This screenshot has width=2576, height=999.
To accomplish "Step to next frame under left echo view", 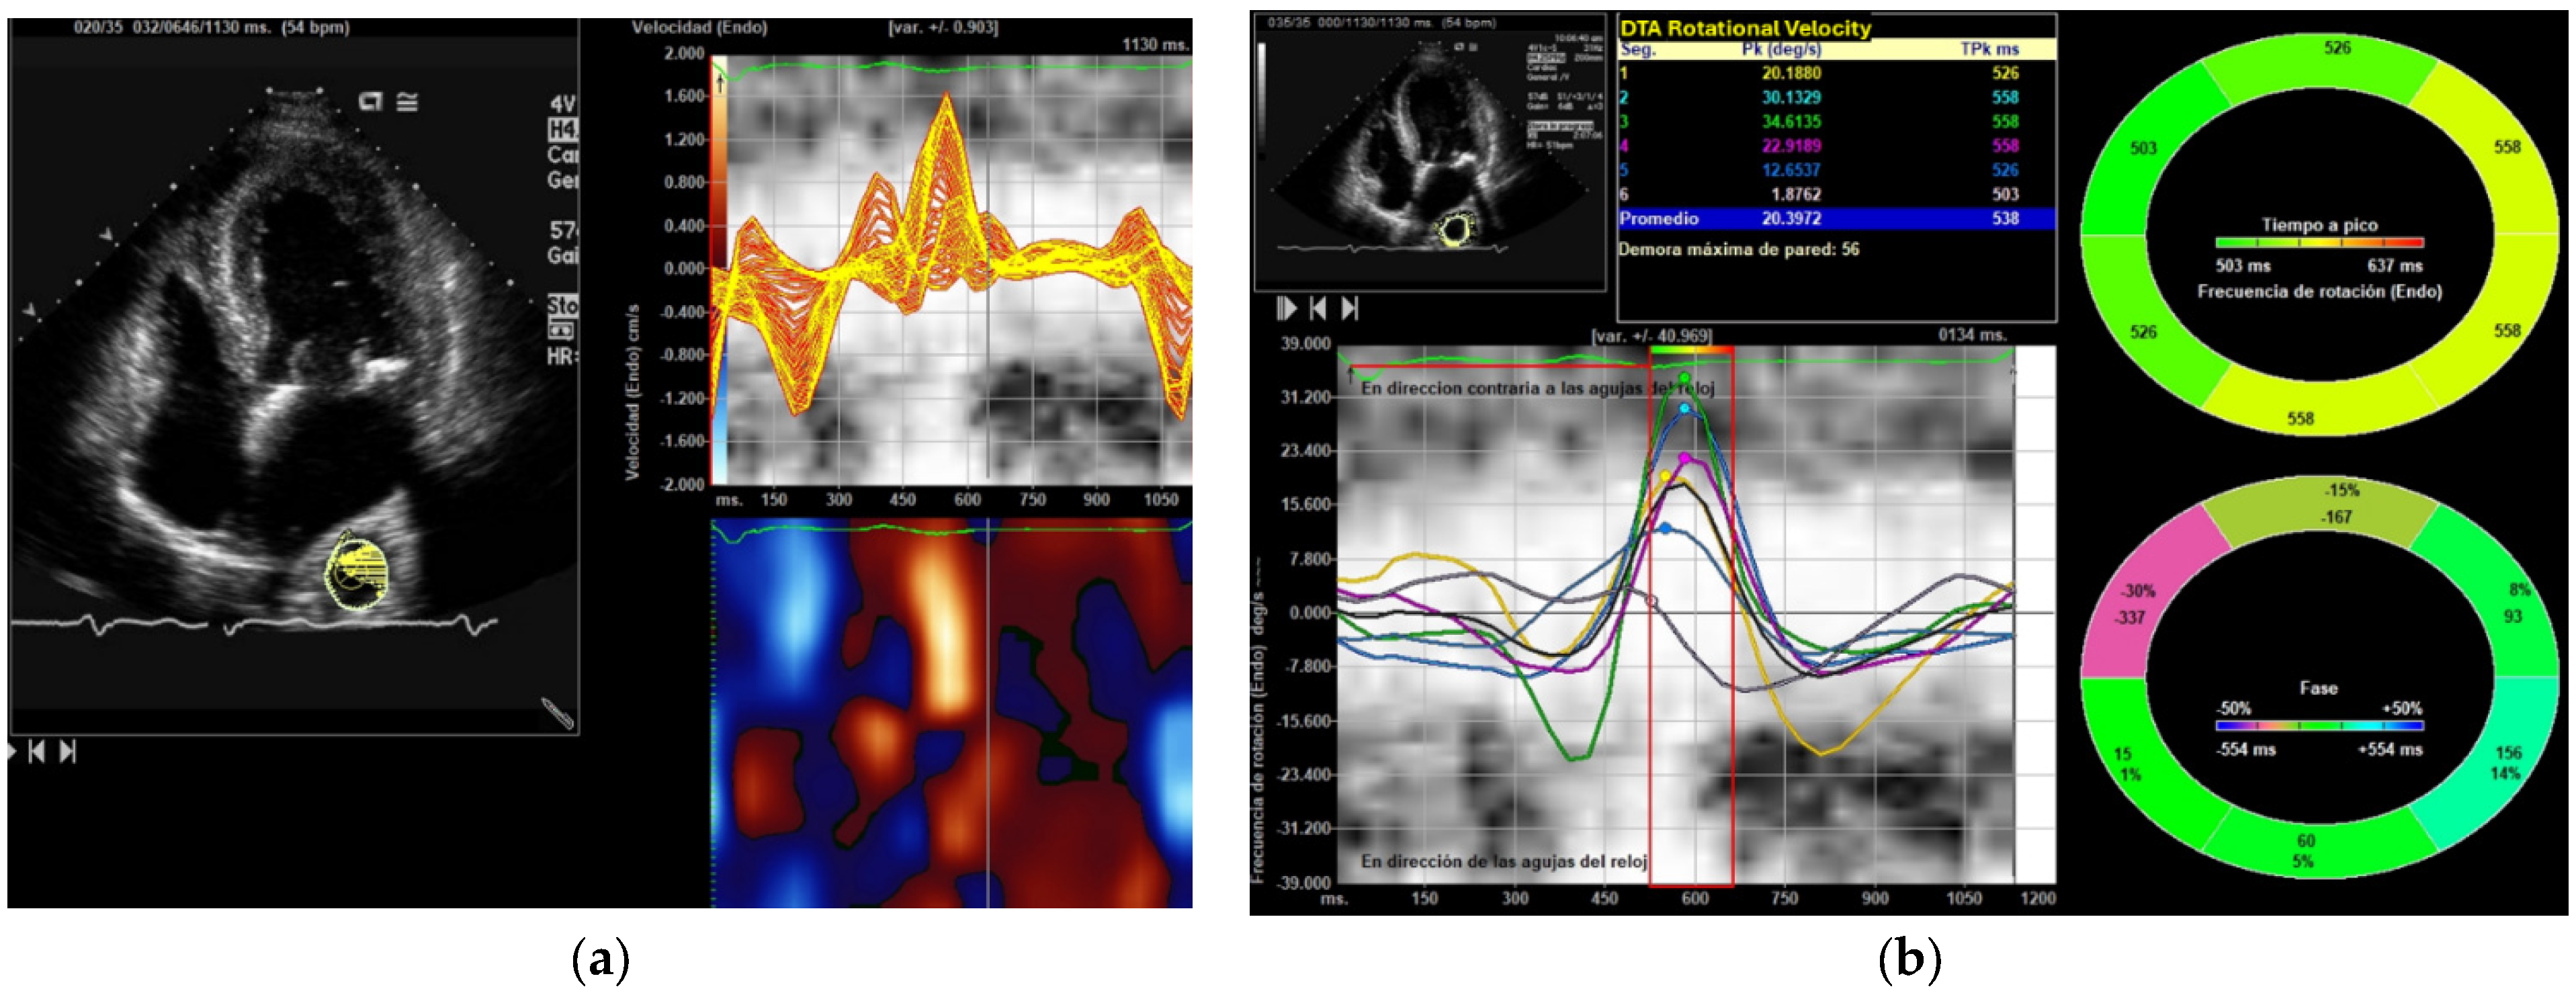I will (68, 751).
